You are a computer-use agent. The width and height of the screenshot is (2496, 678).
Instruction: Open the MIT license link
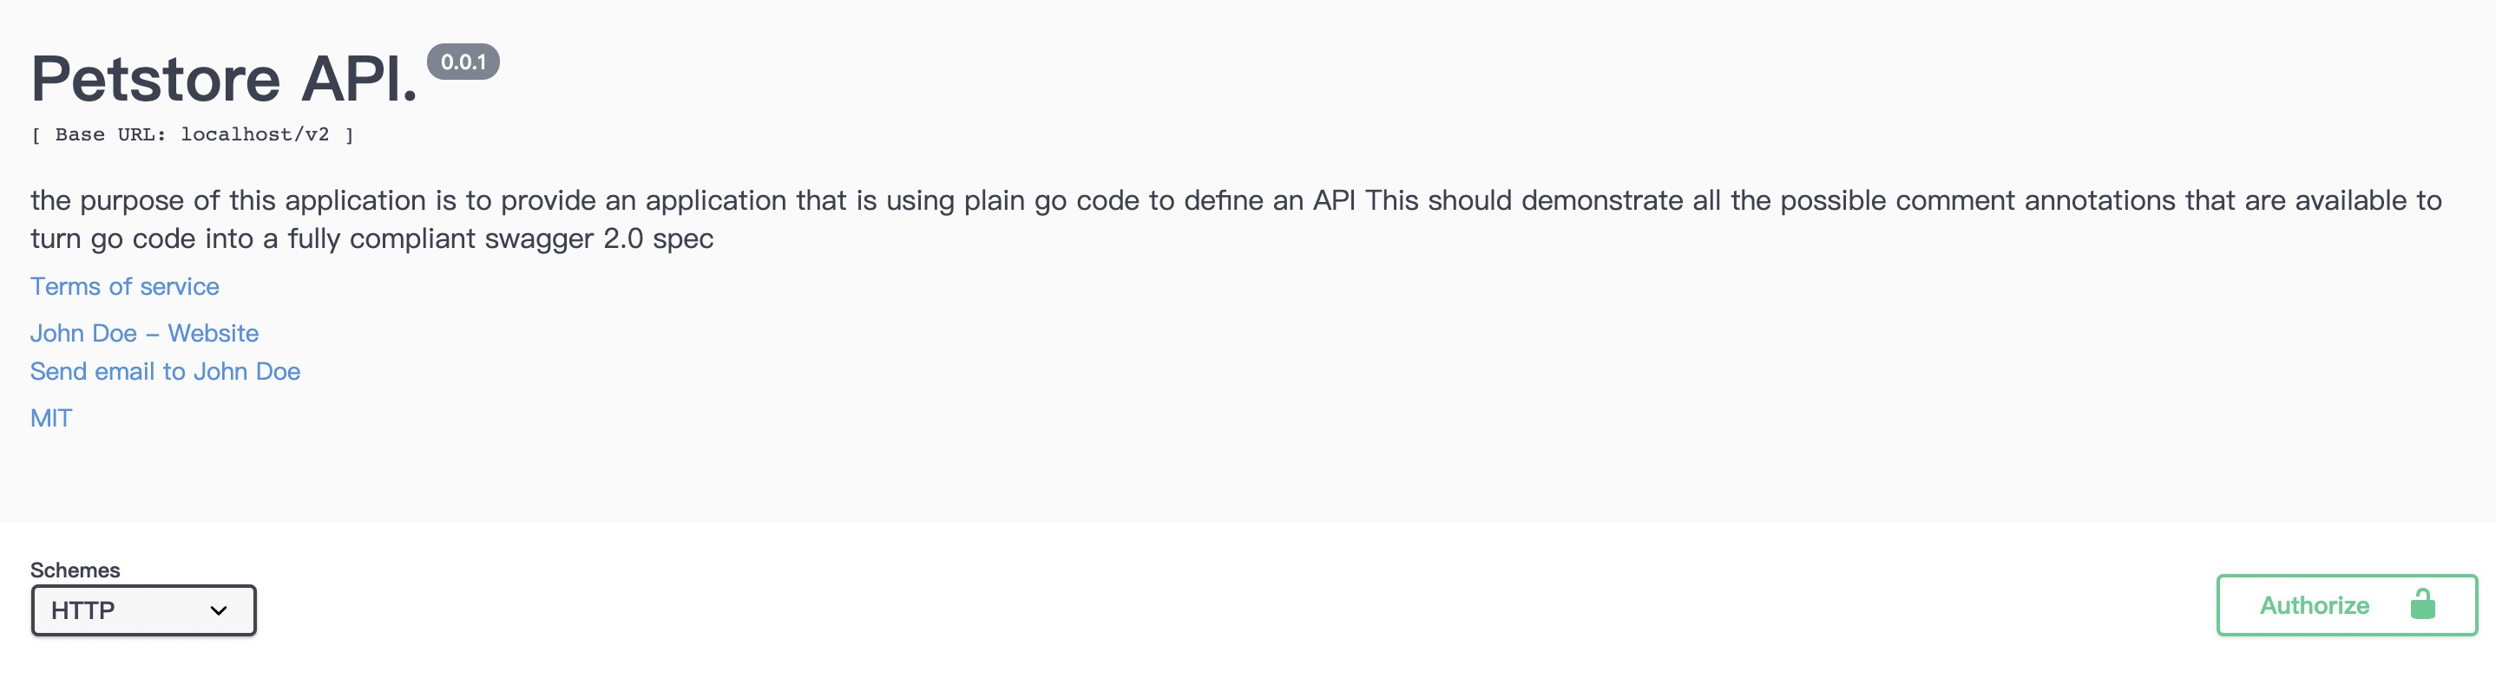[x=50, y=419]
